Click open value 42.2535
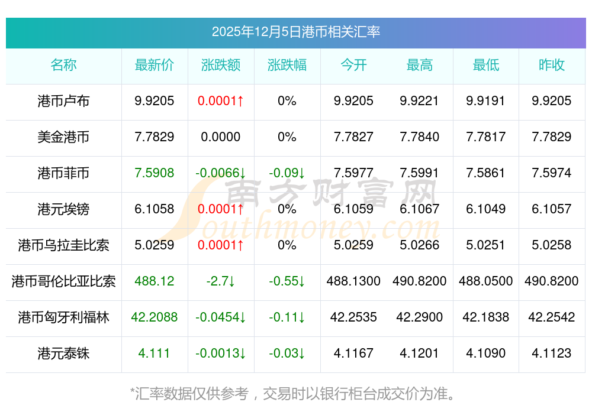Screen dimensions: 592x412 (353, 317)
